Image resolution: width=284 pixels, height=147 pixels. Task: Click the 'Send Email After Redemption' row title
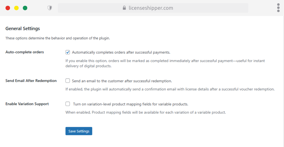[x=31, y=81]
